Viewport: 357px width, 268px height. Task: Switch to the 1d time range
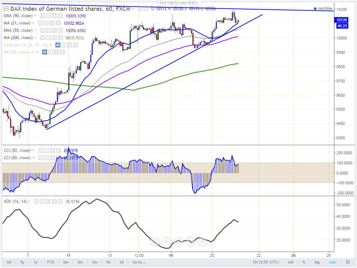click(122, 262)
